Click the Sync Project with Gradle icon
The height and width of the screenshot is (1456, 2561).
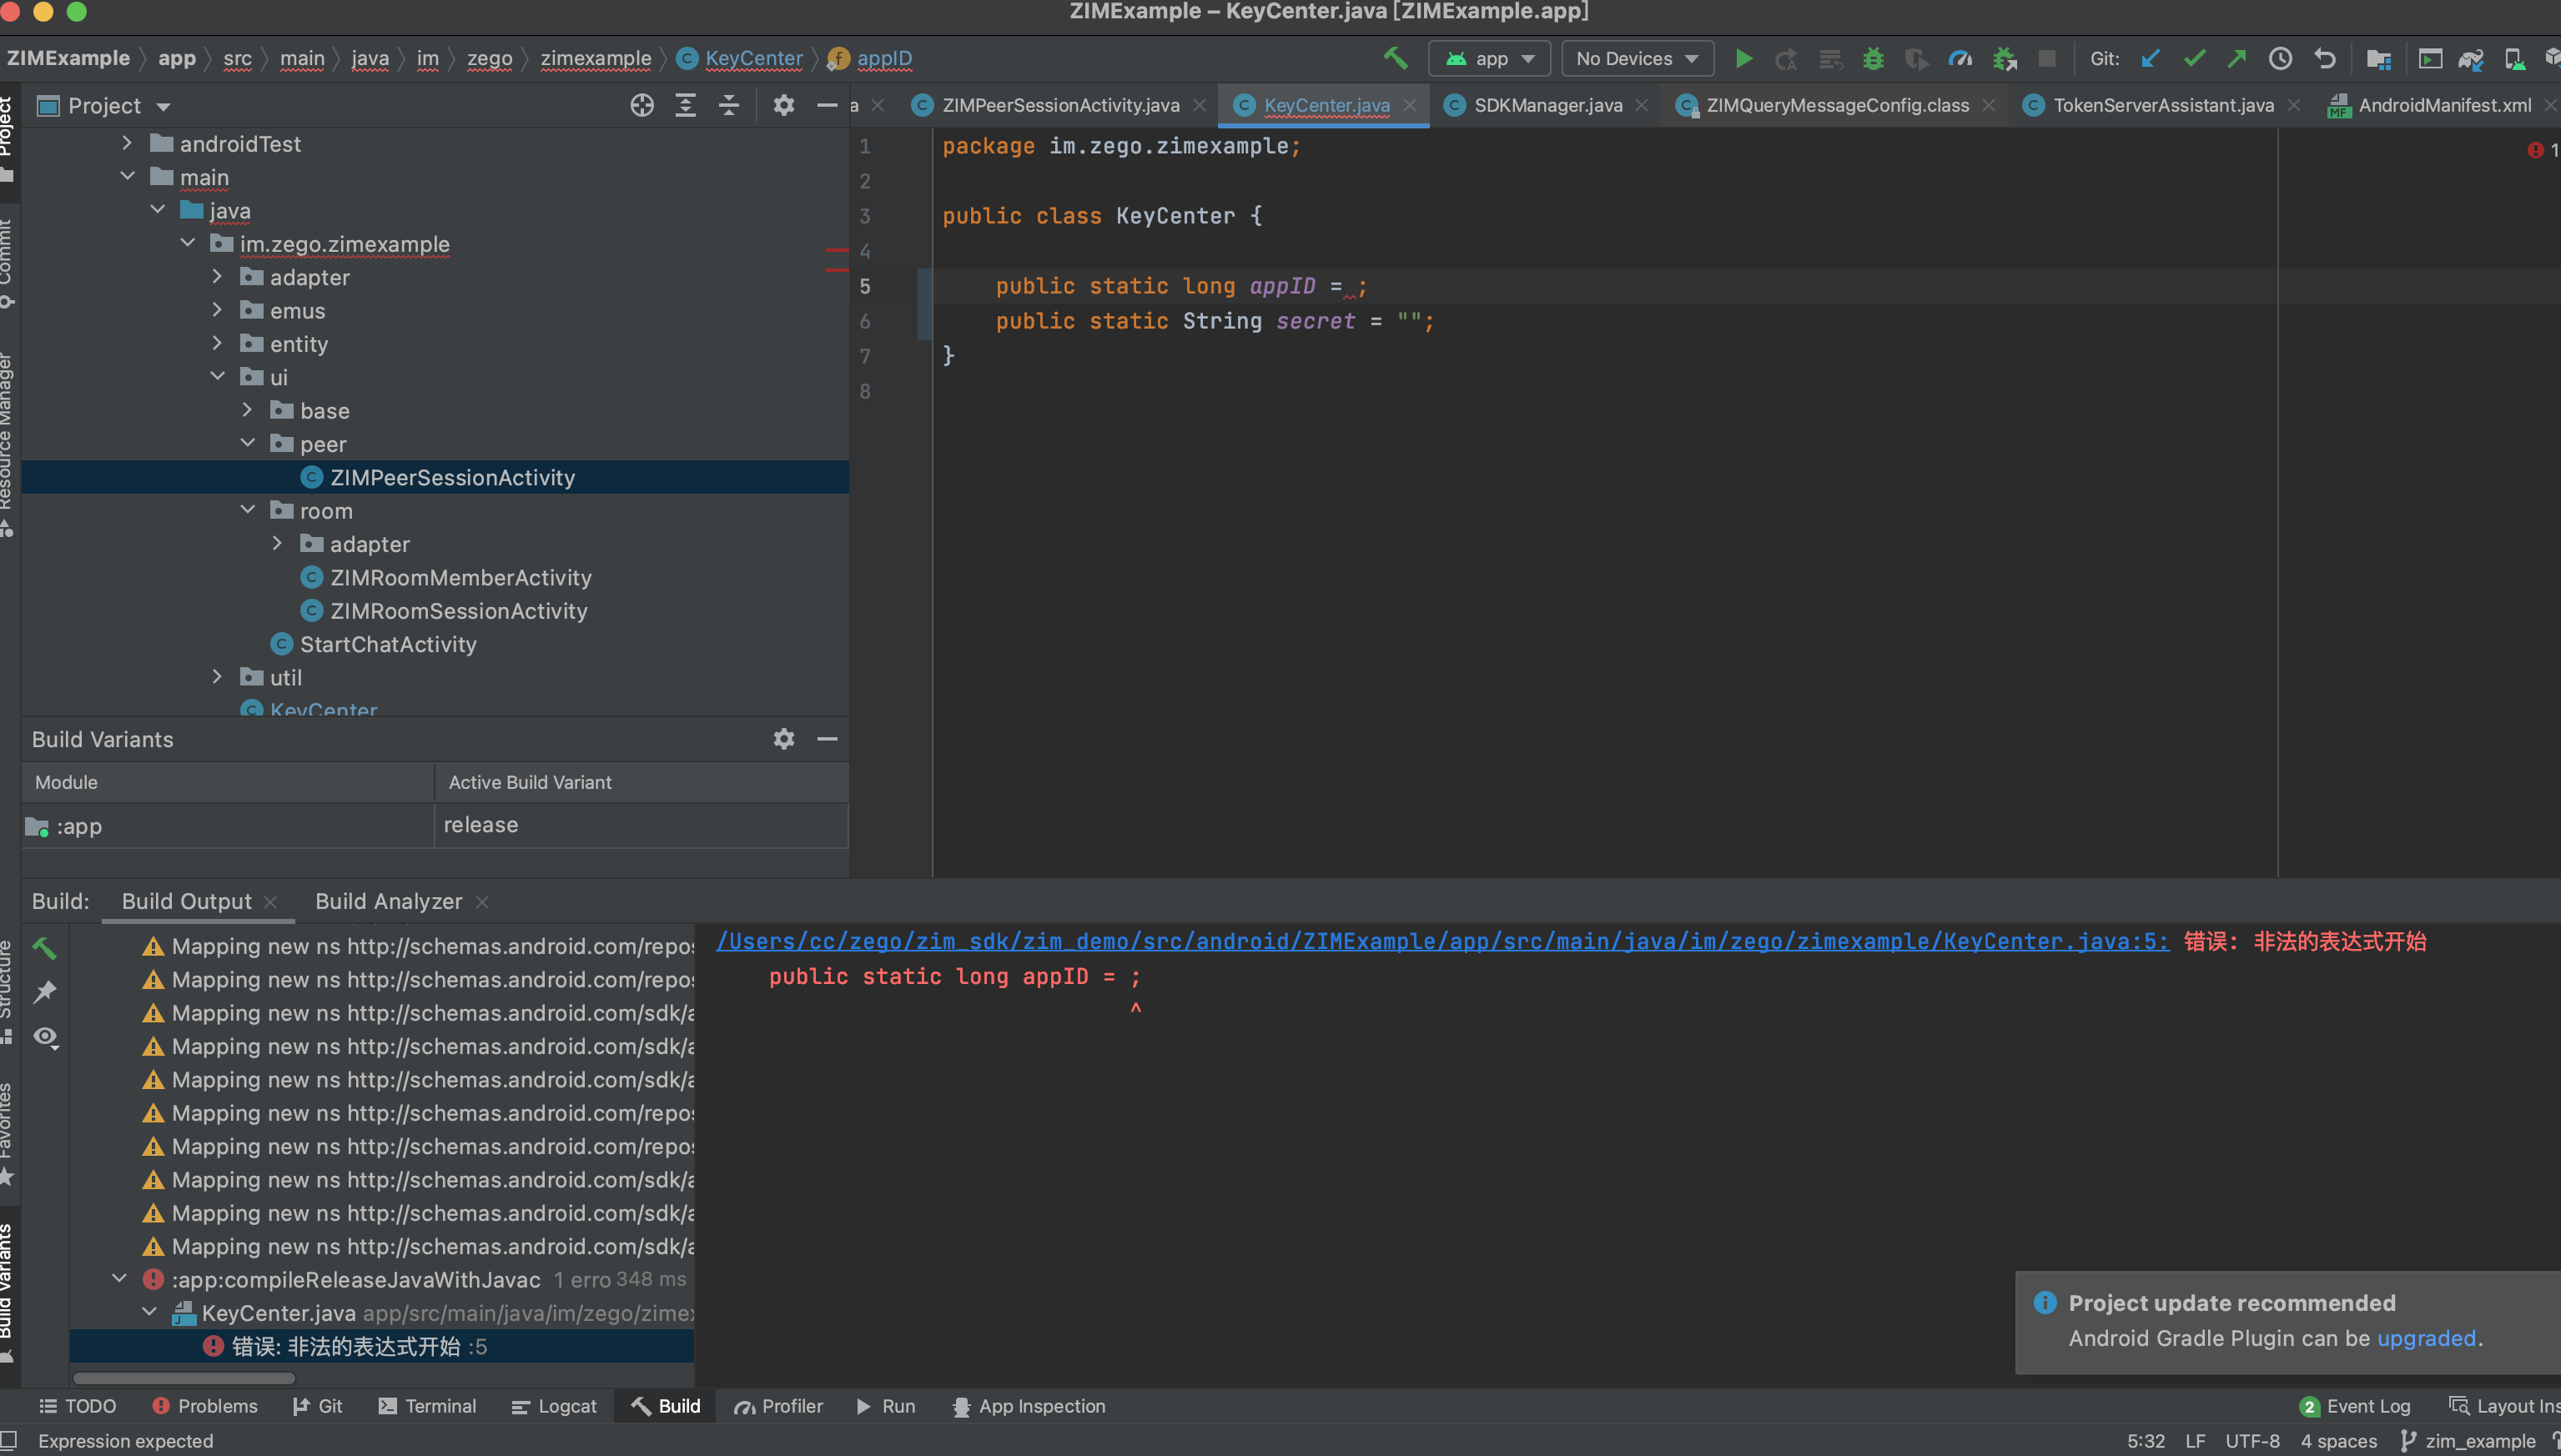[2470, 59]
